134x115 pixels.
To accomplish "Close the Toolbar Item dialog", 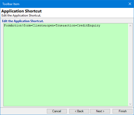I will [130, 4].
